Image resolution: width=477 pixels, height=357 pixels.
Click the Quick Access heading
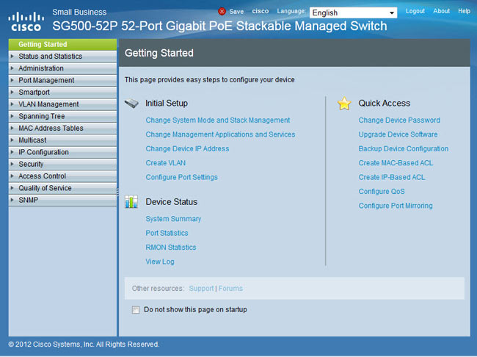pyautogui.click(x=385, y=104)
